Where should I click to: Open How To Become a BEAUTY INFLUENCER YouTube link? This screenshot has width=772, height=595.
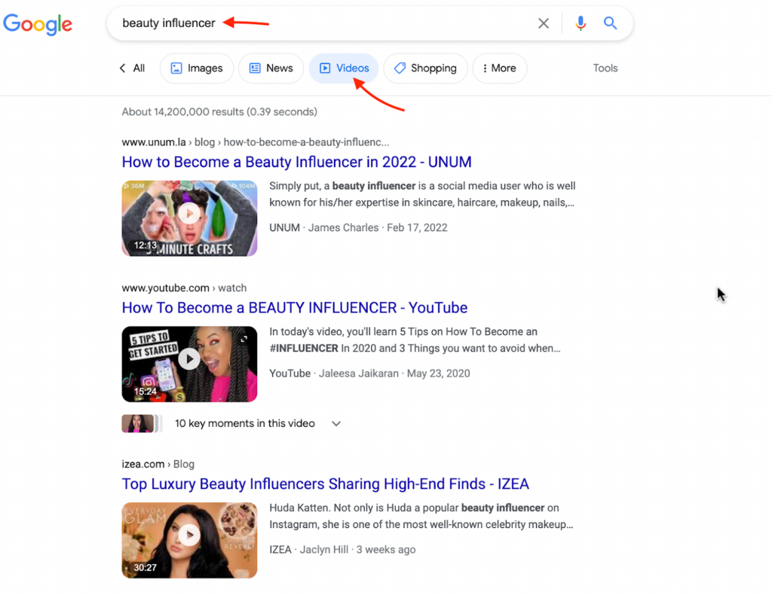295,307
